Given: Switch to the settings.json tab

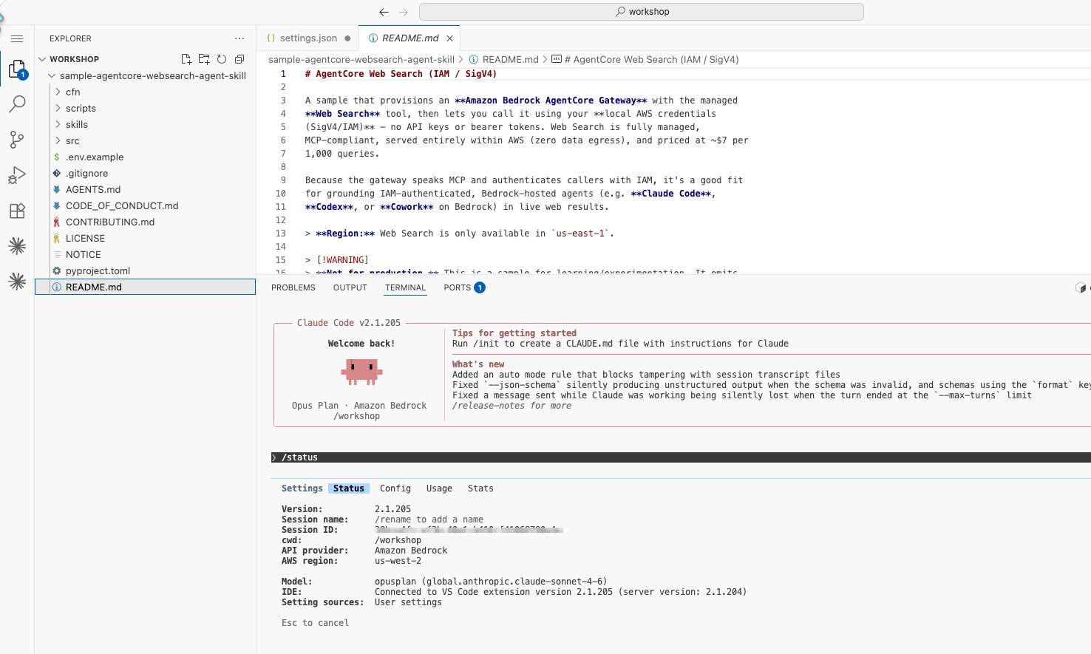Looking at the screenshot, I should pos(308,38).
